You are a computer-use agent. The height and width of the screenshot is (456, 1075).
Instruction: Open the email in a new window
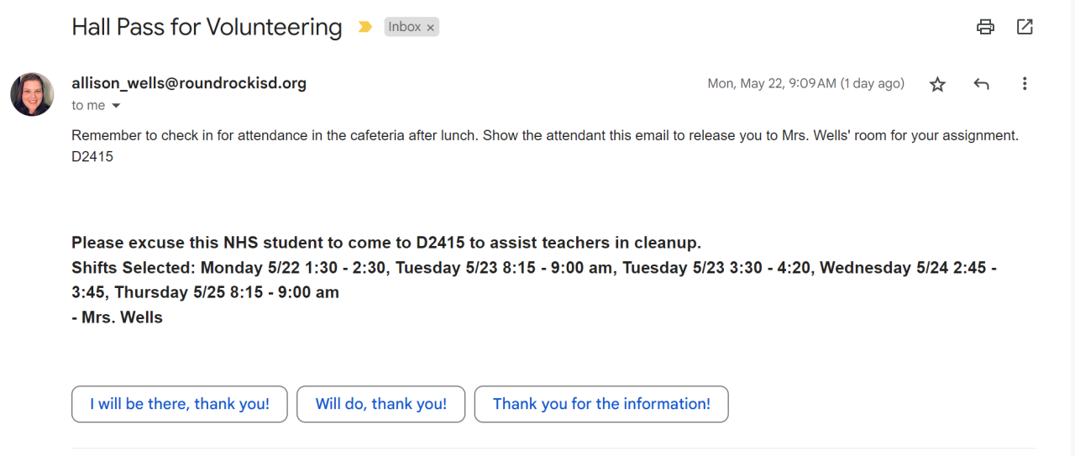(x=1025, y=27)
